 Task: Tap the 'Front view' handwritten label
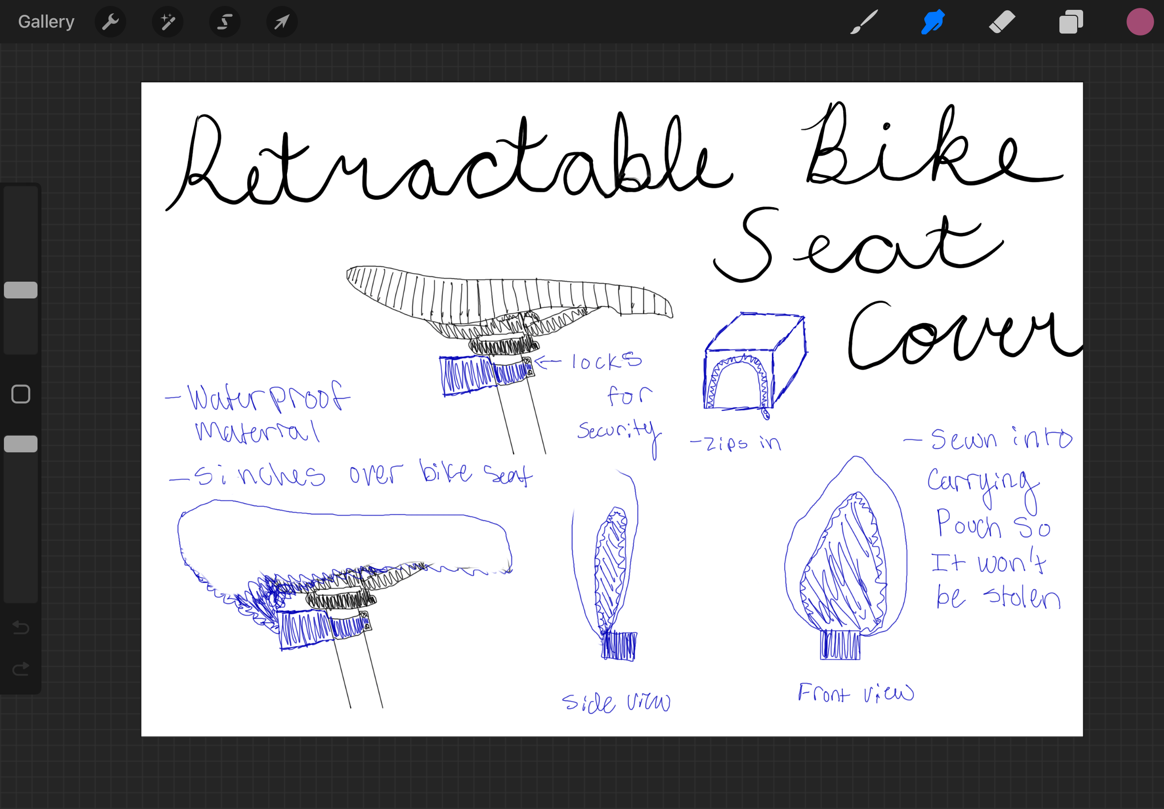855,693
